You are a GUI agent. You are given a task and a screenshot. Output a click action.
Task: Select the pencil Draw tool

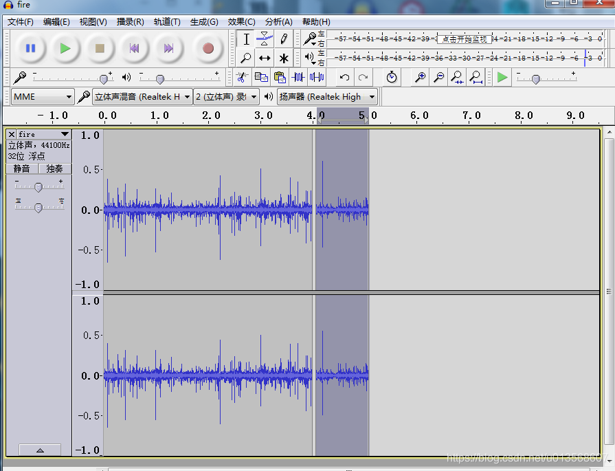tap(284, 39)
